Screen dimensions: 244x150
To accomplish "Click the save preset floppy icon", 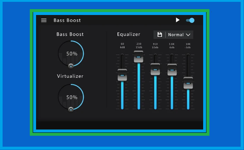I will point(160,35).
